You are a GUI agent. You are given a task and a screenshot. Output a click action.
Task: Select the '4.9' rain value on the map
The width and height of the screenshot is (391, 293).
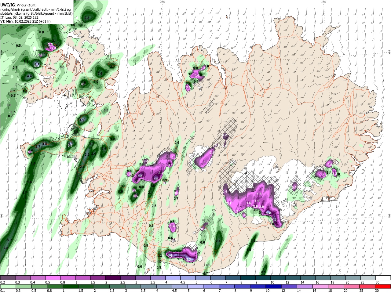tap(82, 120)
